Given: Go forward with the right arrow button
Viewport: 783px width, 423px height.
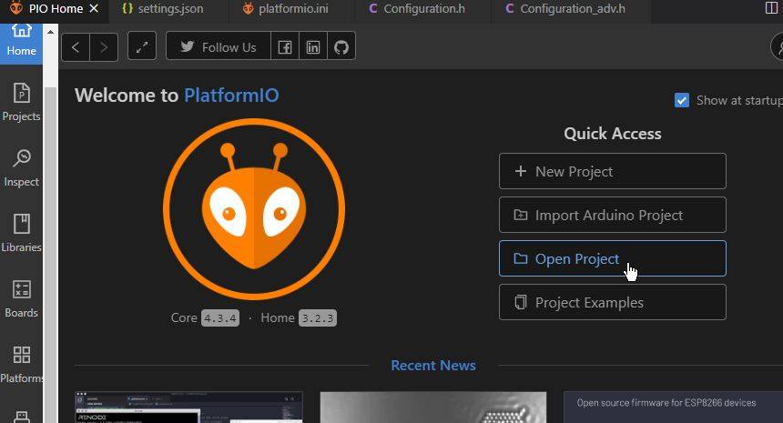Looking at the screenshot, I should (104, 47).
